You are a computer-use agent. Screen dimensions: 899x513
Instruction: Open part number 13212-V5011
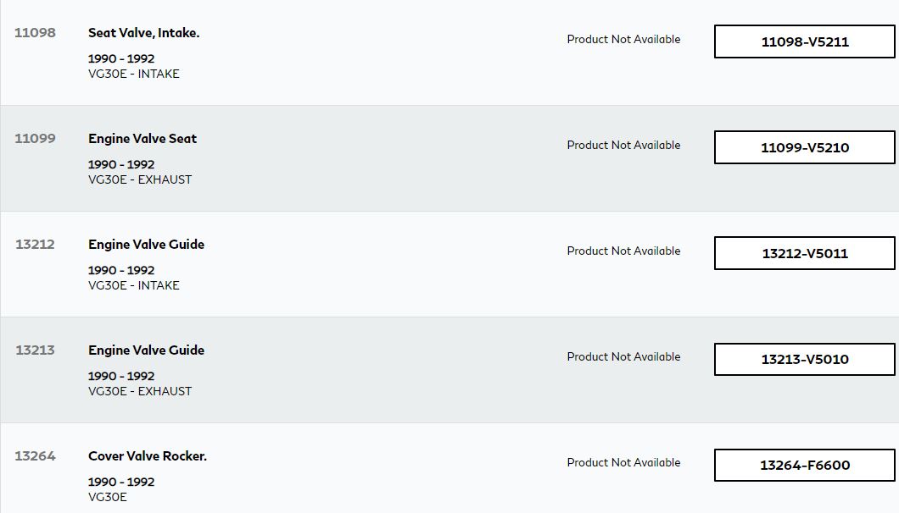point(804,253)
